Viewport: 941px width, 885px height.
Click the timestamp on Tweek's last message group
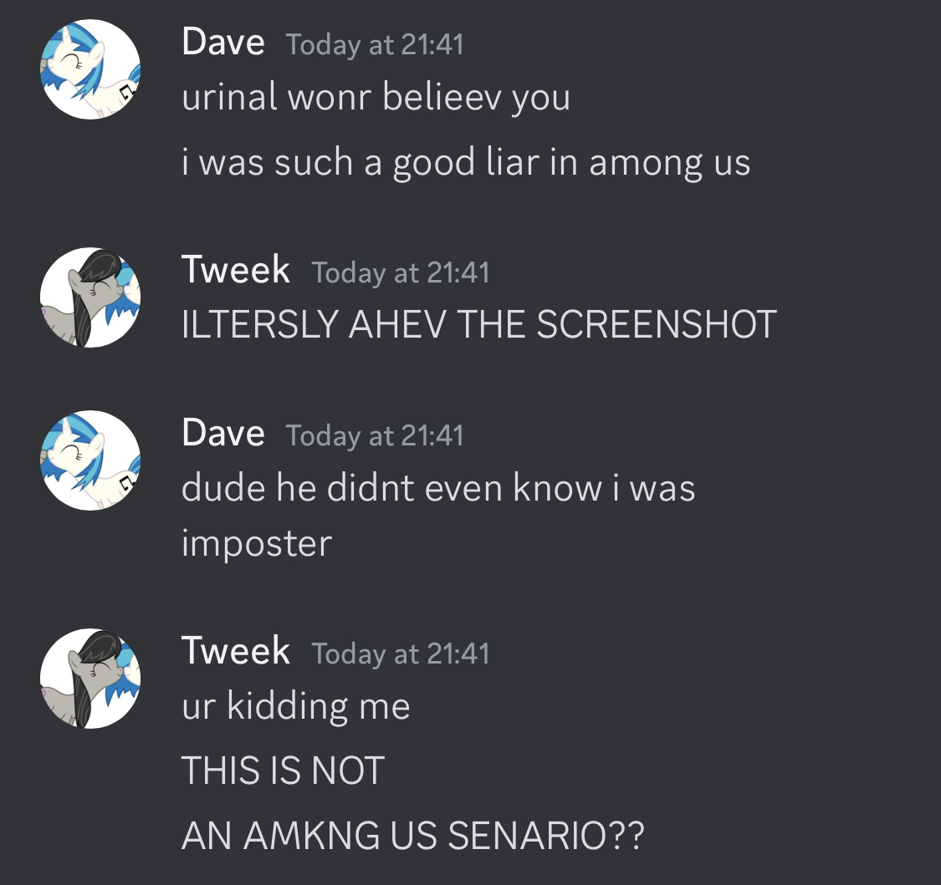coord(401,654)
